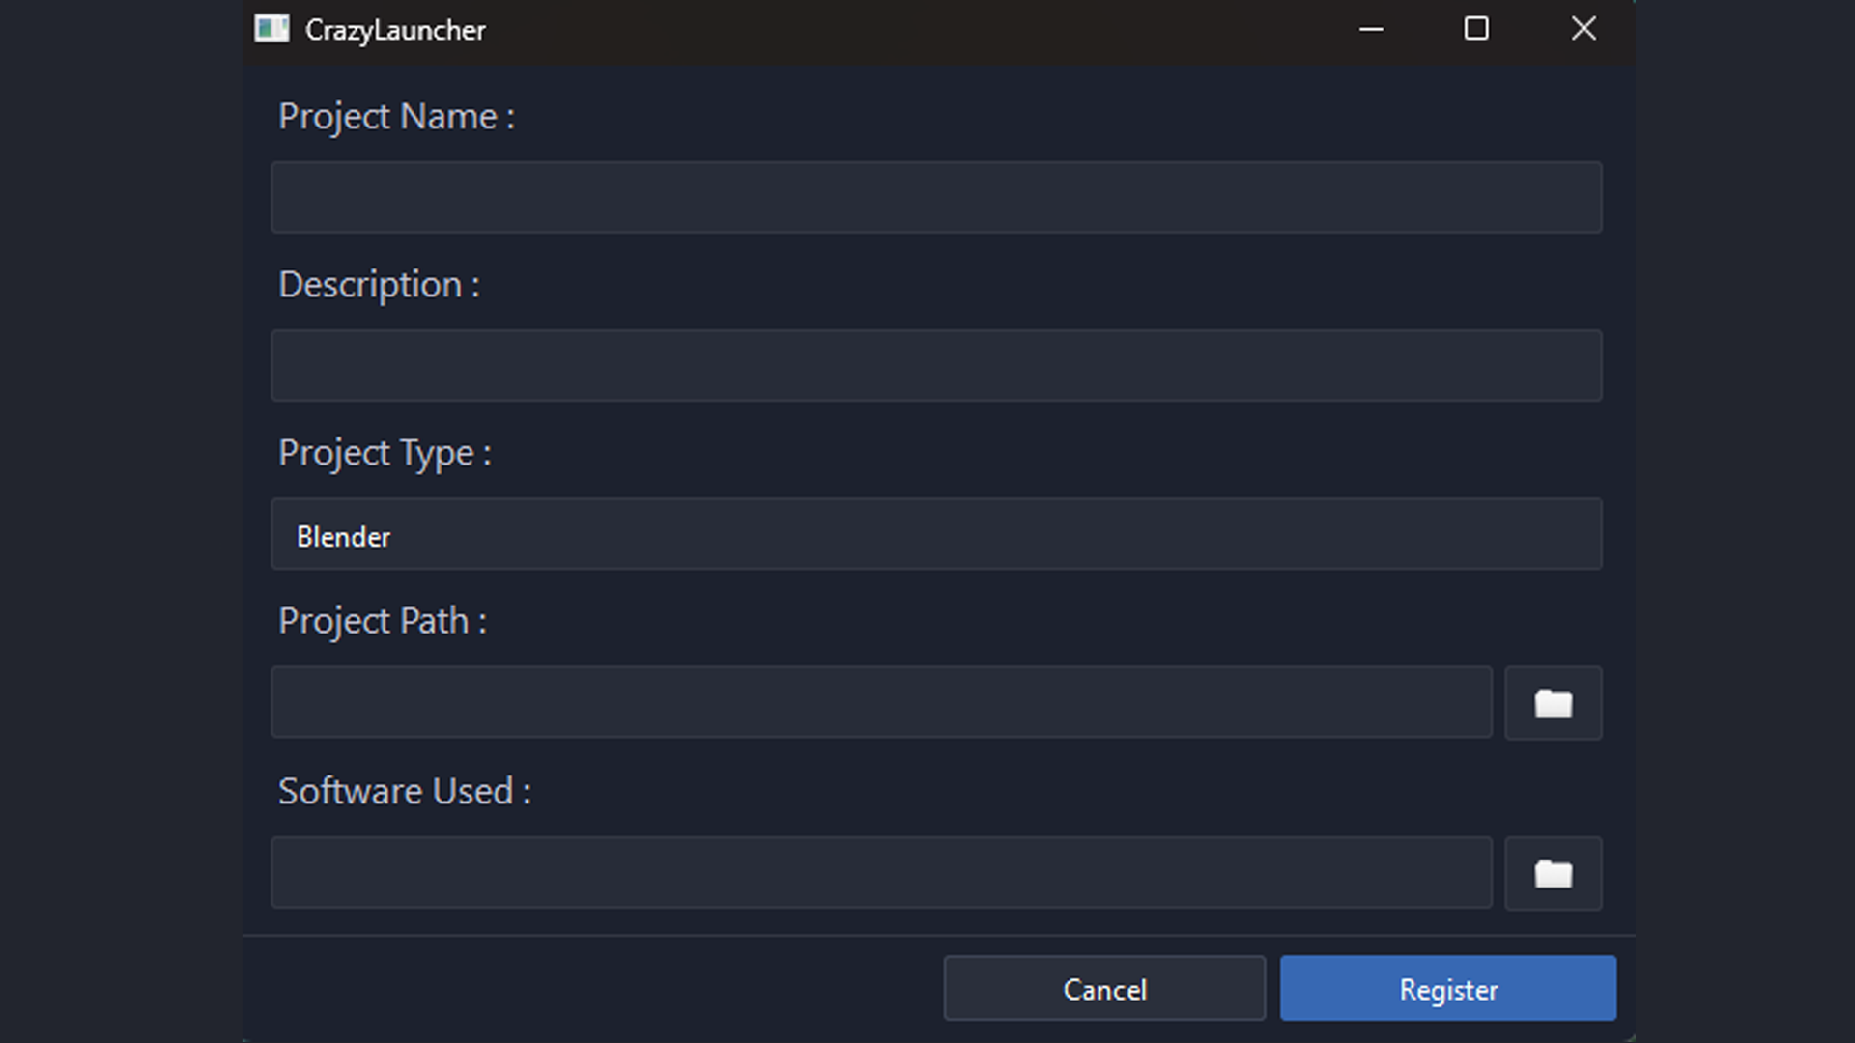This screenshot has height=1043, width=1855.
Task: Click into the Description input box
Action: click(935, 366)
